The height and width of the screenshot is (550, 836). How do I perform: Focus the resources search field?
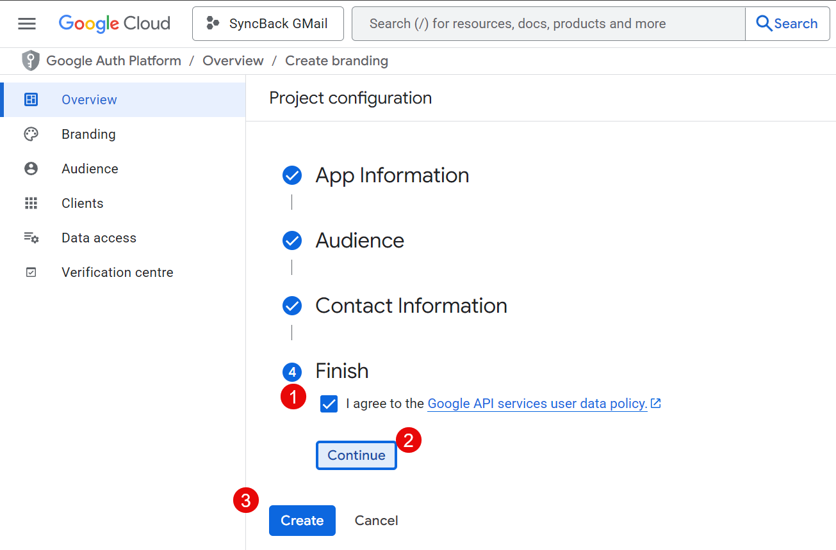tap(548, 24)
